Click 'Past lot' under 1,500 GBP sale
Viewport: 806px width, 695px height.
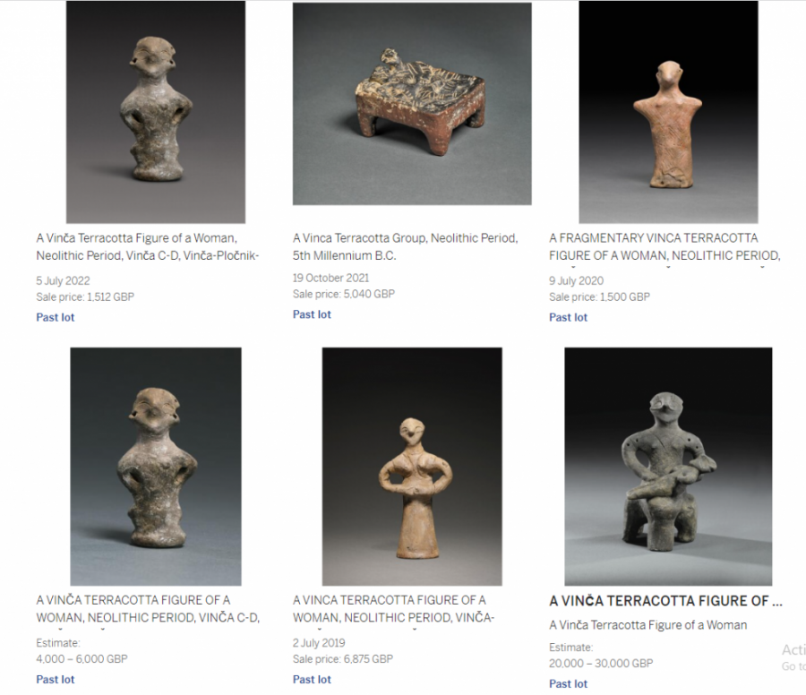(x=568, y=317)
